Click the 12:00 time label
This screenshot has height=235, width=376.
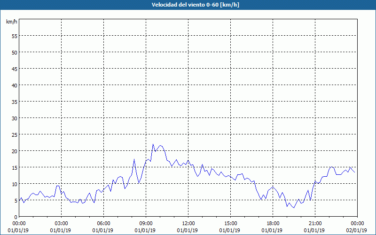tap(188, 224)
